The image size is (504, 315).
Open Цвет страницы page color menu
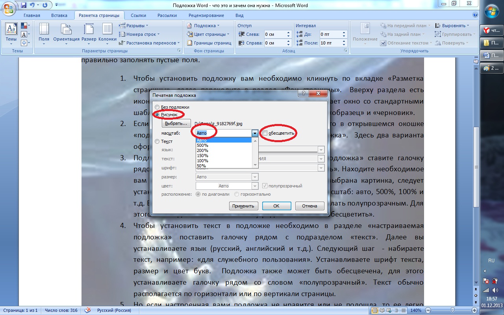pos(209,34)
